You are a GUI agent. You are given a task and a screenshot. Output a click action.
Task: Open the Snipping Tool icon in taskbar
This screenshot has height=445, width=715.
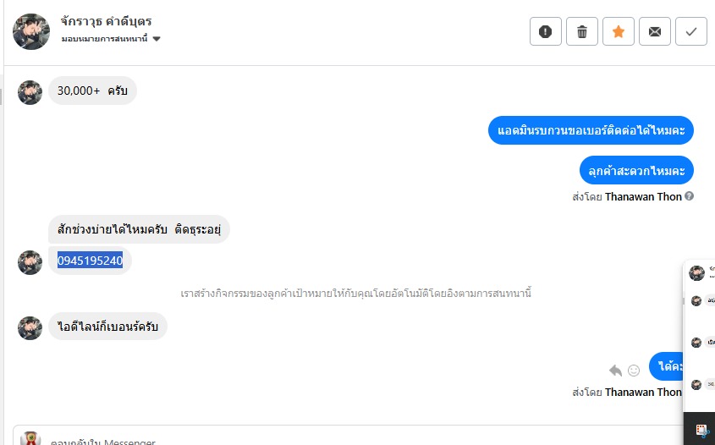pos(702,431)
